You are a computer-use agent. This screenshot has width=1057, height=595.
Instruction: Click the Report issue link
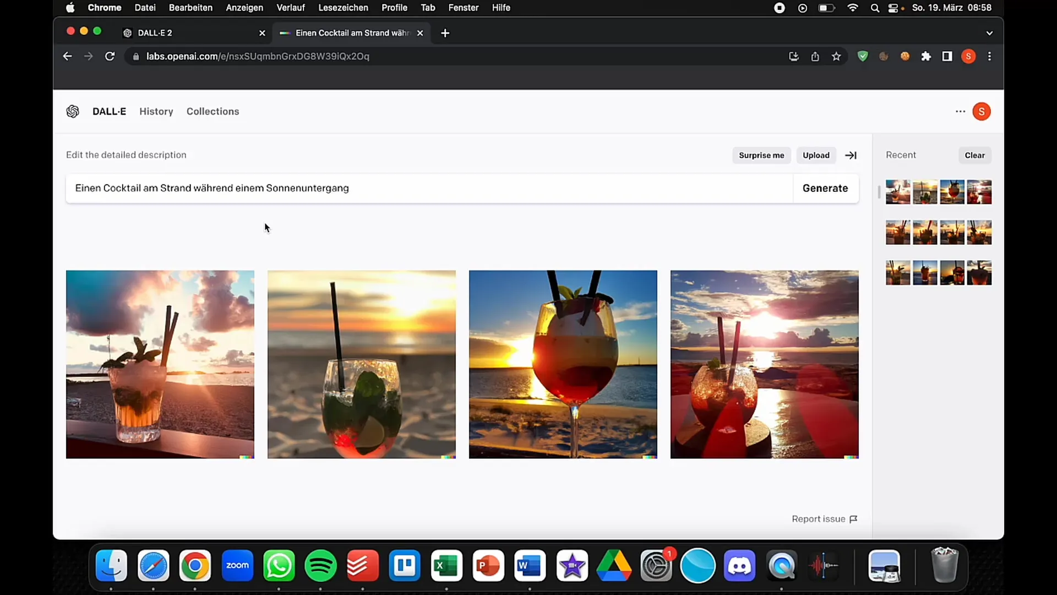[x=818, y=519]
